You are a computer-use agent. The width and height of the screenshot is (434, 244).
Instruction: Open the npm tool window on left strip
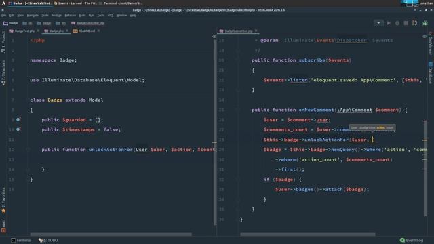3,226
